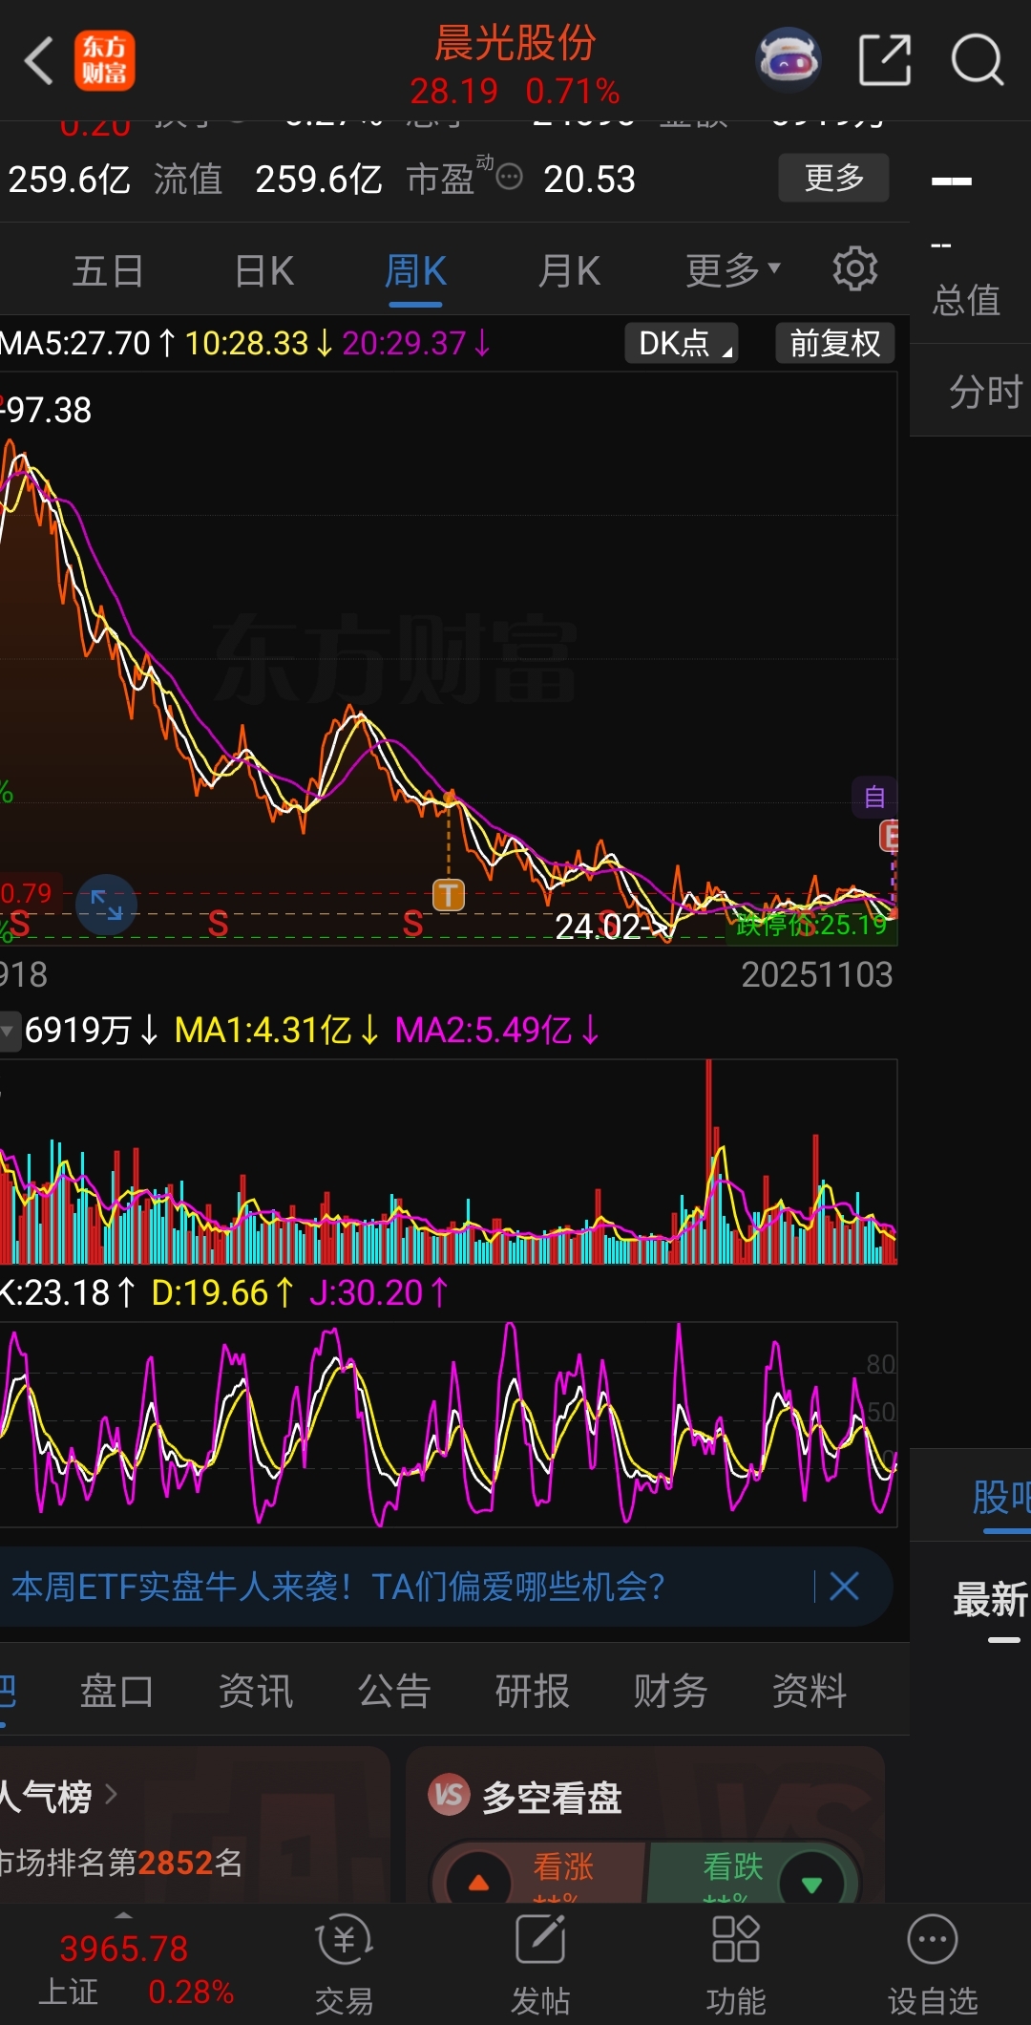1031x2025 pixels.
Task: Tap the 市盈 info smiley icon
Action: tap(510, 177)
